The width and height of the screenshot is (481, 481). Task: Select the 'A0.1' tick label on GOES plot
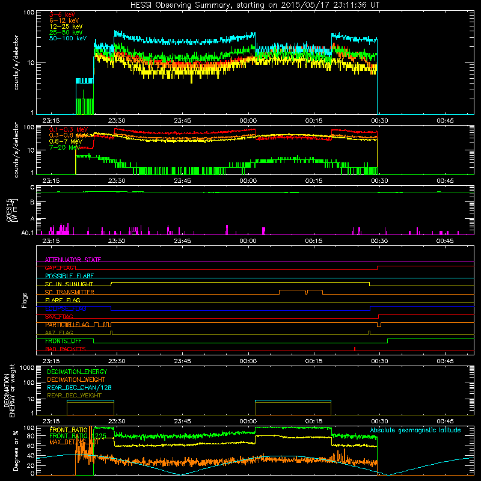coord(28,233)
